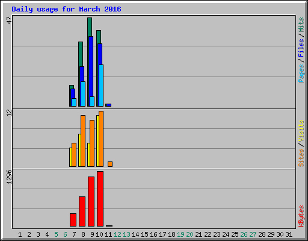This screenshot has width=308, height=241.
Task: Click the x-axis day label "28"
Action: click(262, 234)
